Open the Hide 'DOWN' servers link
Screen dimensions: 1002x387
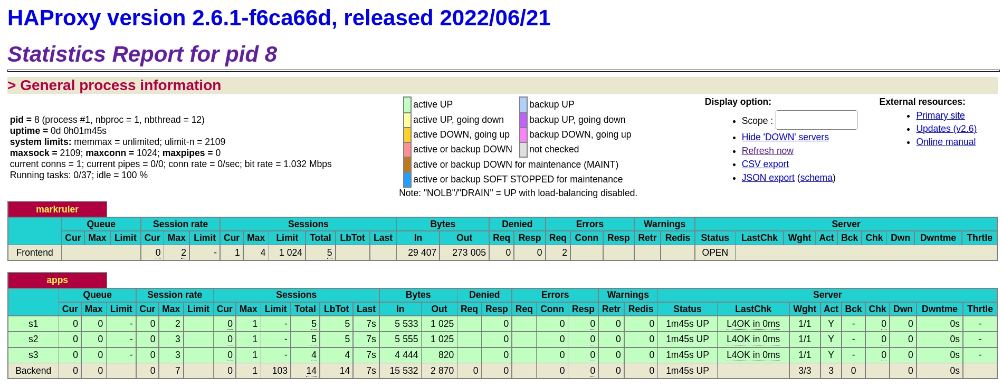(785, 137)
